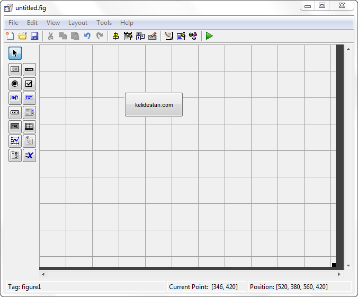Paste from clipboard toolbar icon
The height and width of the screenshot is (297, 358).
[x=75, y=36]
